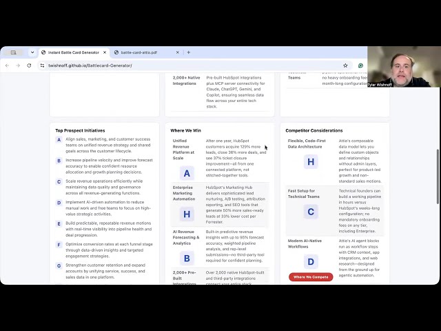Bookmark this page with the star icon

[345, 66]
